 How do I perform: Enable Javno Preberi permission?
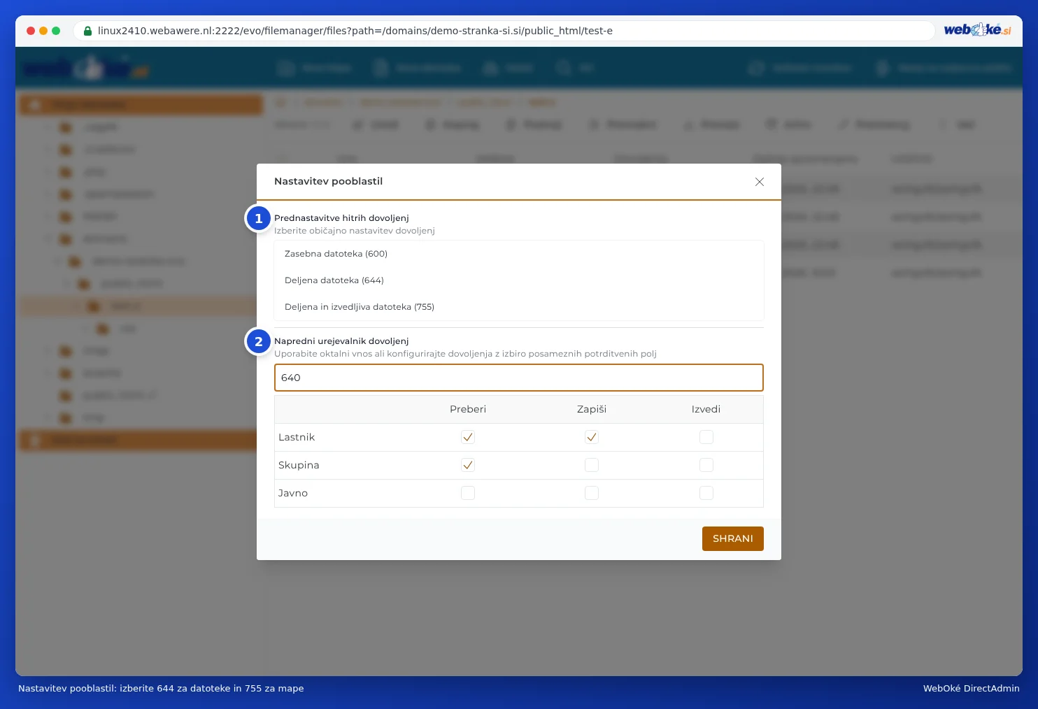(x=468, y=493)
